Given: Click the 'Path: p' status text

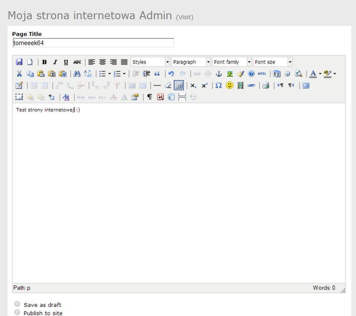Looking at the screenshot, I should click(22, 288).
